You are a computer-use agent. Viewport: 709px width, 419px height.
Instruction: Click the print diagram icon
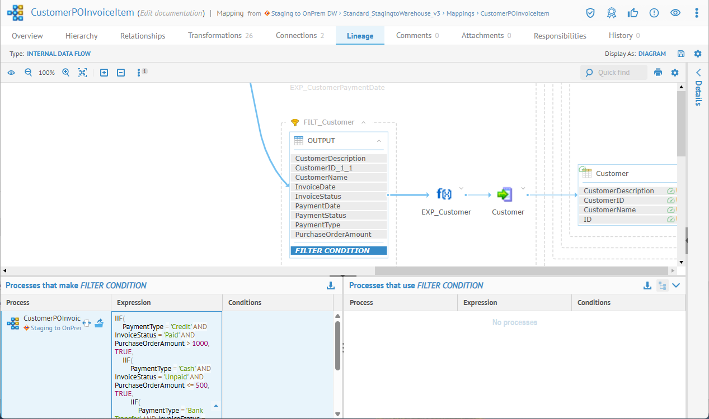(x=658, y=73)
